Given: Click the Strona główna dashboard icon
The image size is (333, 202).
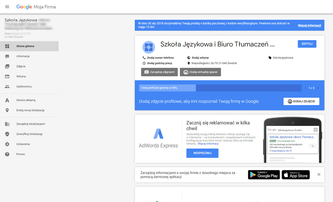Looking at the screenshot, I should click(x=7, y=46).
